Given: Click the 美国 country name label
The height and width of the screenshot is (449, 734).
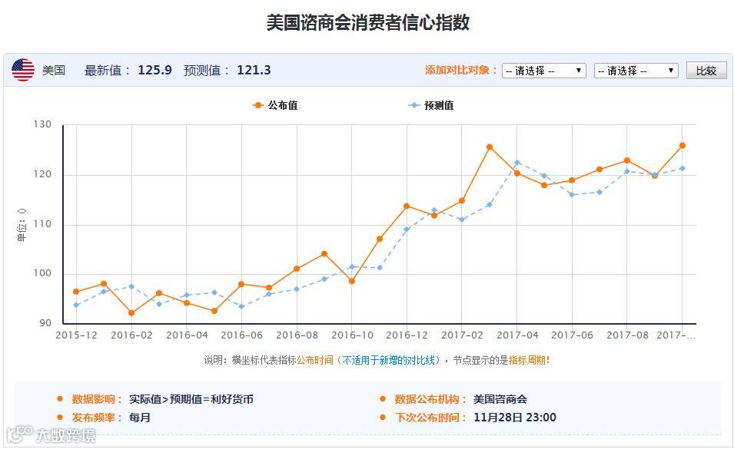Looking at the screenshot, I should click(x=54, y=70).
